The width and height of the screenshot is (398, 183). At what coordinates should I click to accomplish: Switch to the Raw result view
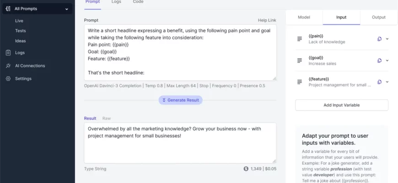[x=106, y=118]
